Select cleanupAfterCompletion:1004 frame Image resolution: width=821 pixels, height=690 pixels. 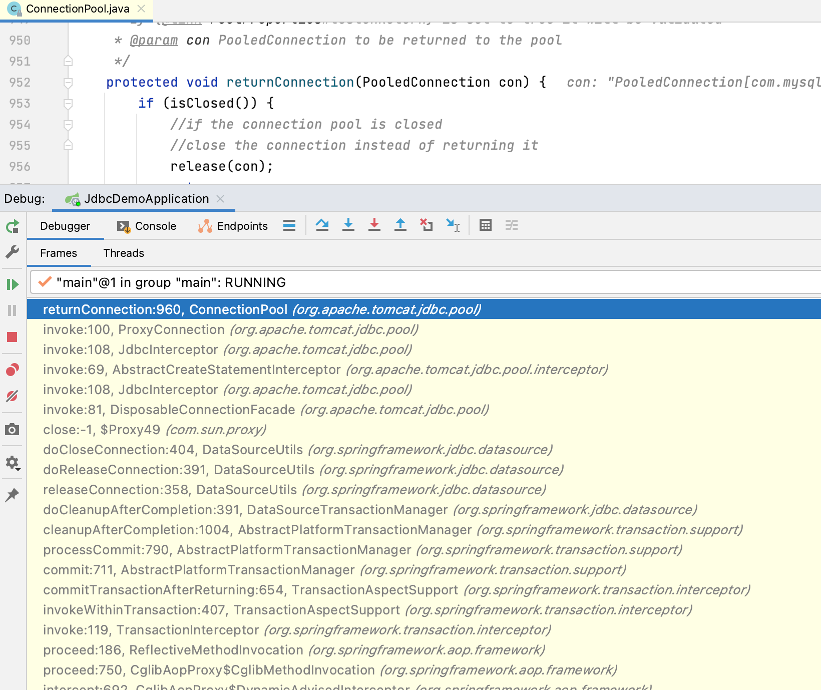(x=424, y=530)
